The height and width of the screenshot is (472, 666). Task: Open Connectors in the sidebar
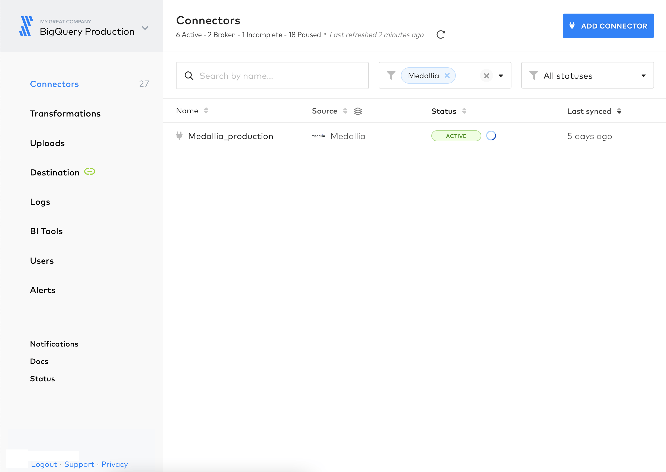pos(54,84)
